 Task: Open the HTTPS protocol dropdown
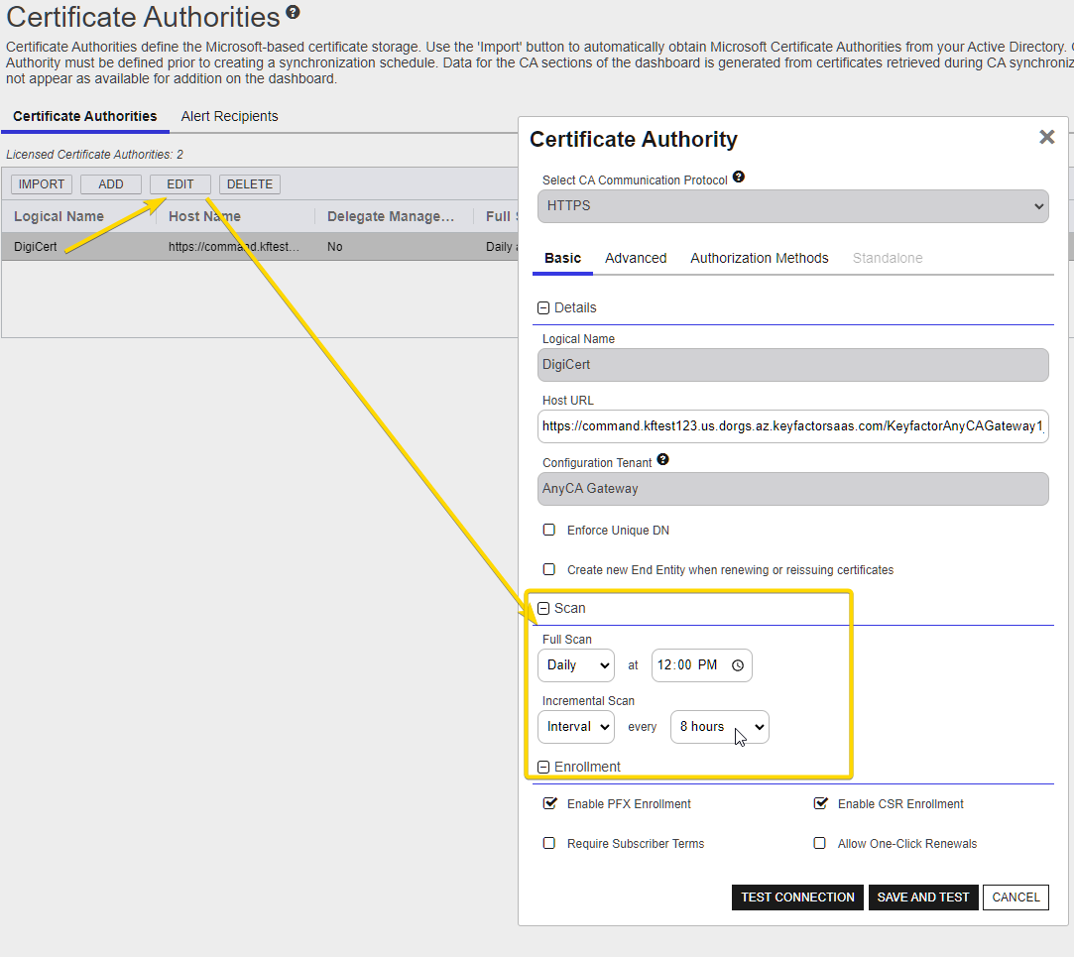click(x=792, y=206)
